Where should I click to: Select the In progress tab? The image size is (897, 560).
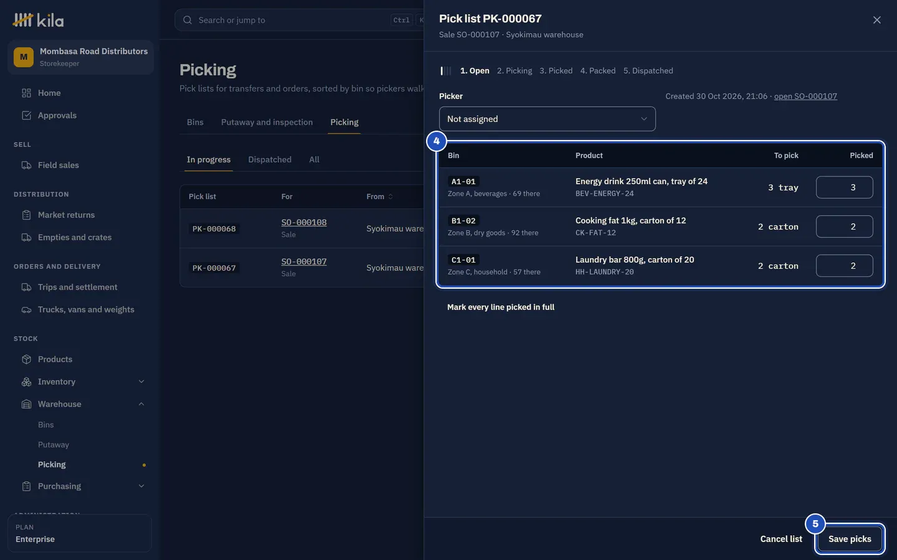coord(209,159)
